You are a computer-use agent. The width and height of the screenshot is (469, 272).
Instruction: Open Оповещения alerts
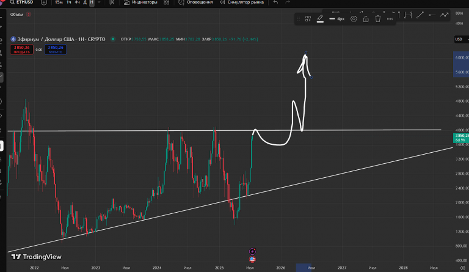195,2
